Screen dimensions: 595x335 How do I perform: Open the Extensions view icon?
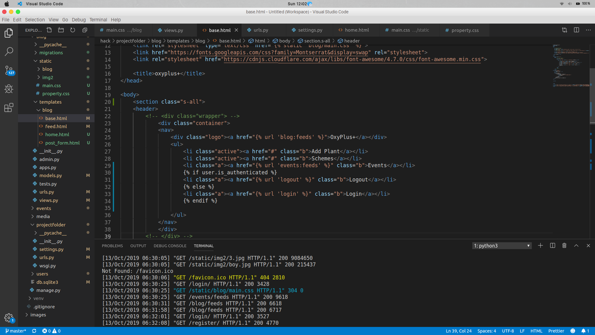9,108
